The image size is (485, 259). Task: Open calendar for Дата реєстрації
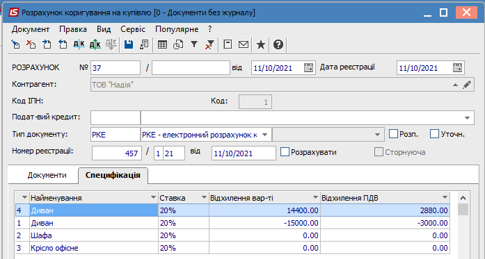[x=457, y=67]
